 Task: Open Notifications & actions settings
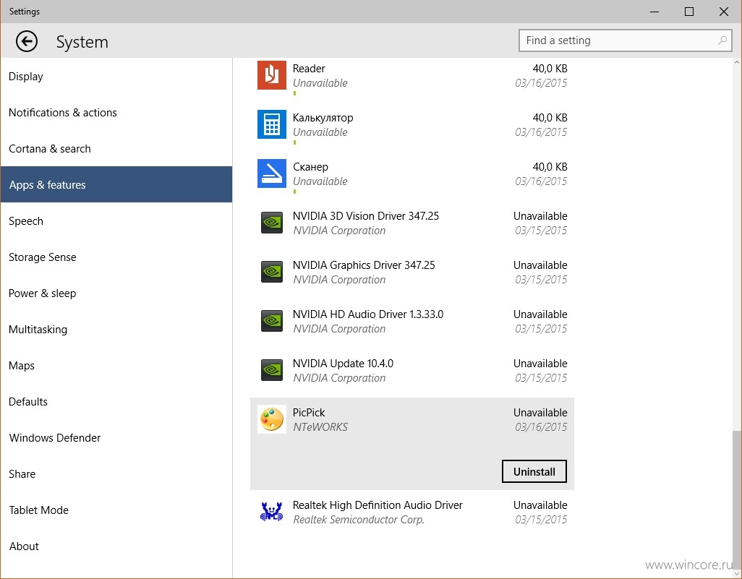point(116,113)
